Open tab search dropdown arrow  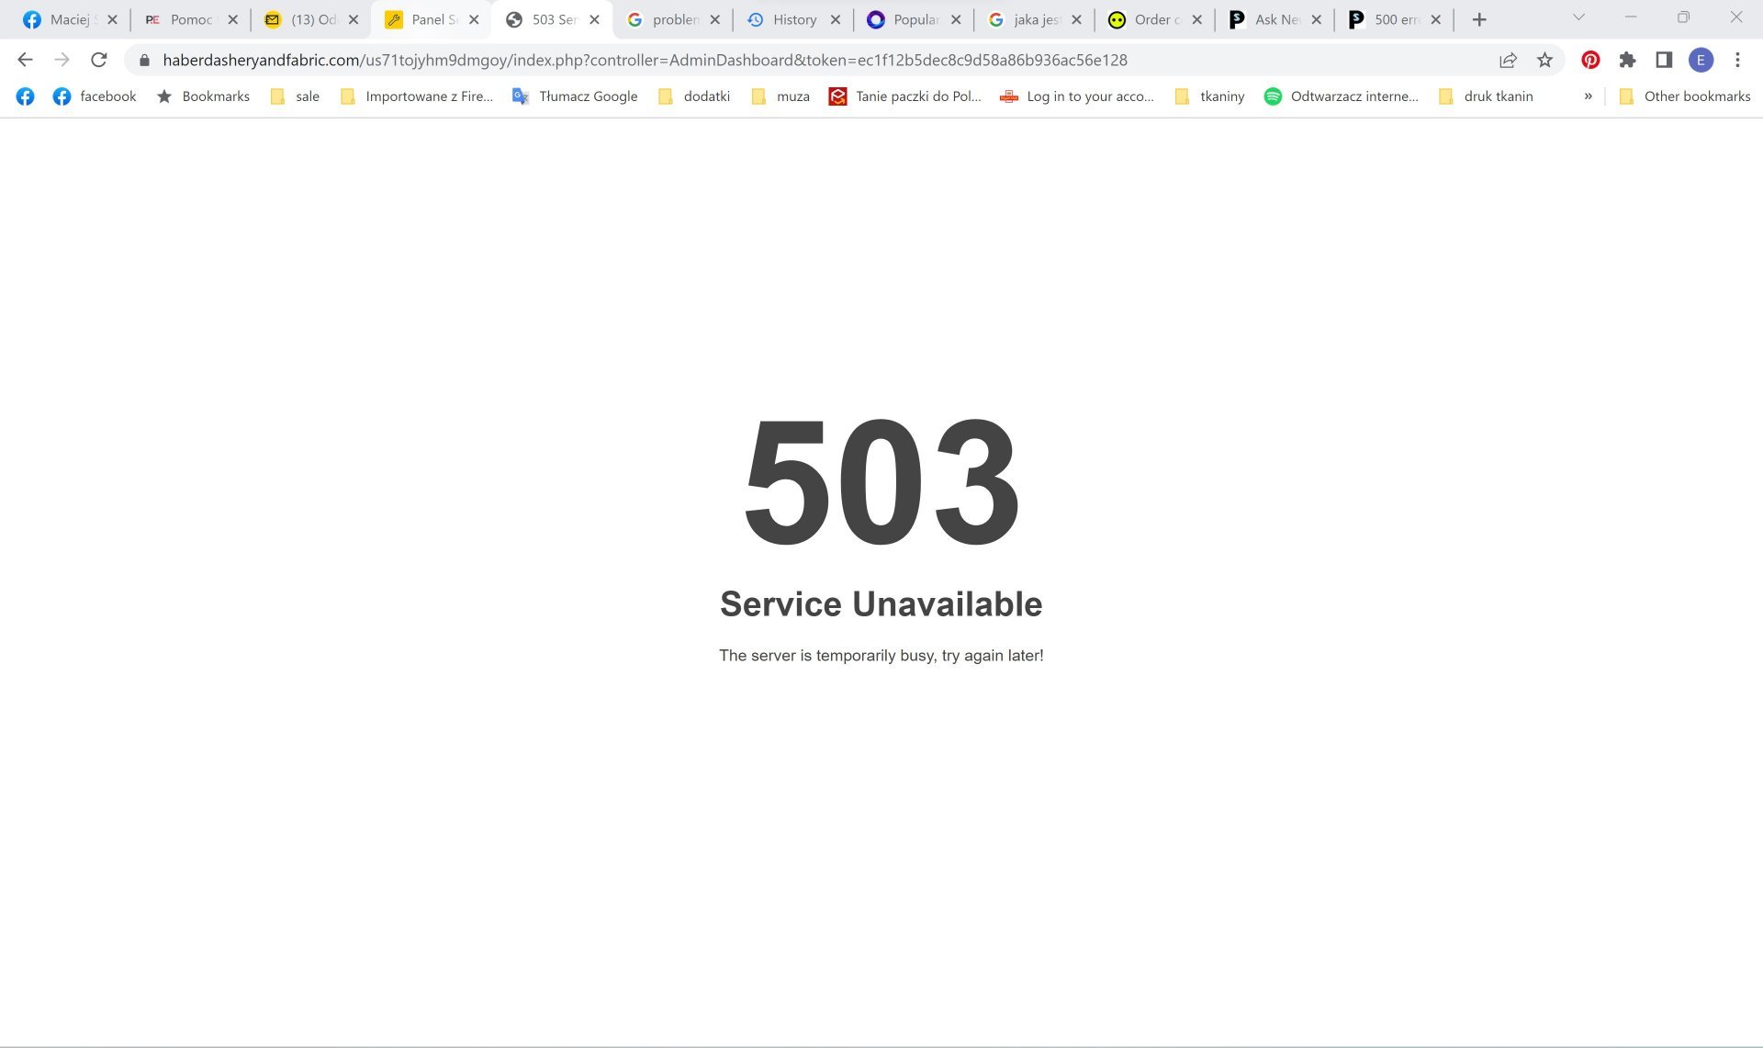(x=1578, y=17)
